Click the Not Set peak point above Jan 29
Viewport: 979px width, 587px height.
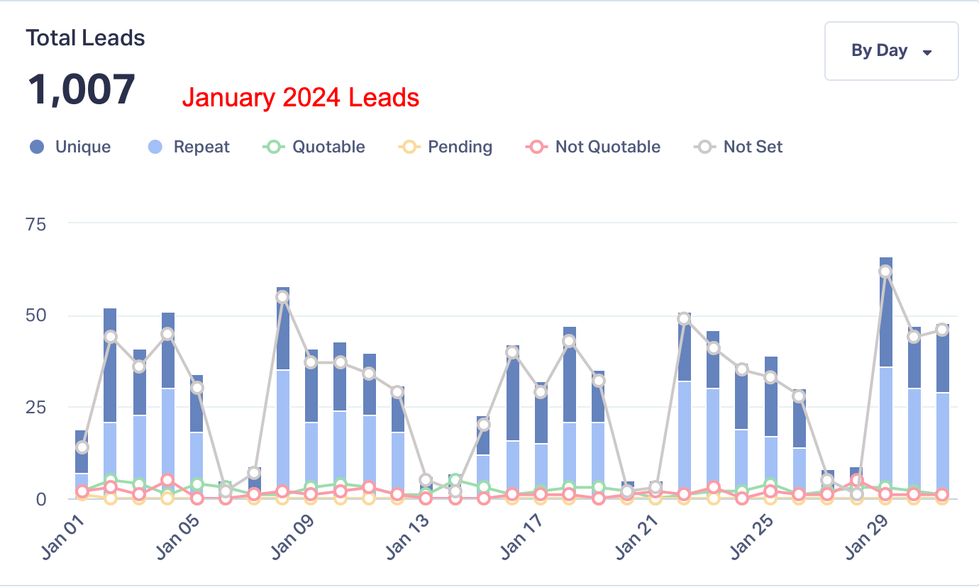click(885, 272)
